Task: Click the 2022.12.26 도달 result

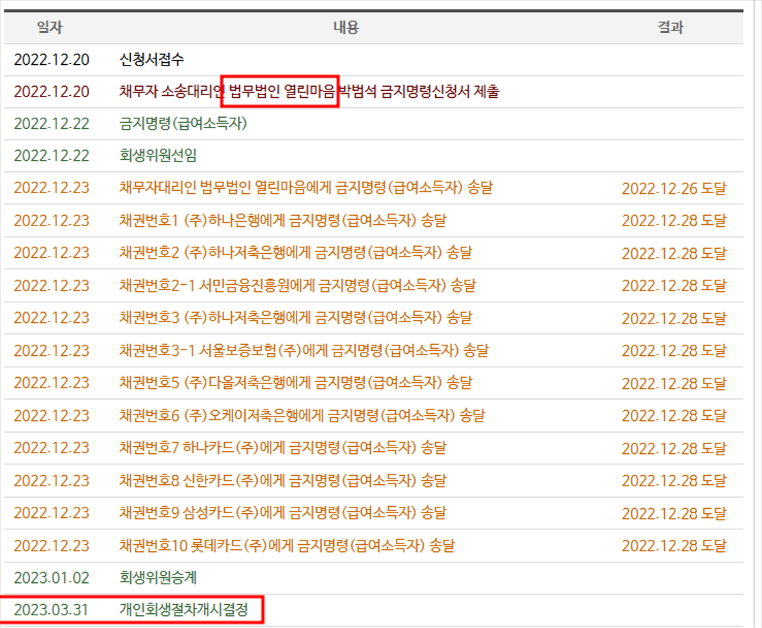Action: tap(674, 188)
